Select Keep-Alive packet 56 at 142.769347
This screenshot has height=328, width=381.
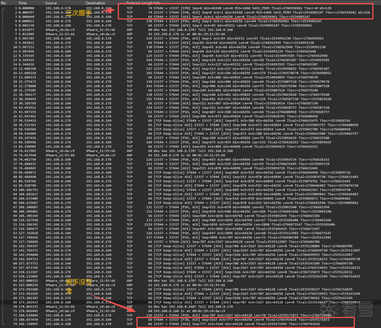tap(190, 246)
